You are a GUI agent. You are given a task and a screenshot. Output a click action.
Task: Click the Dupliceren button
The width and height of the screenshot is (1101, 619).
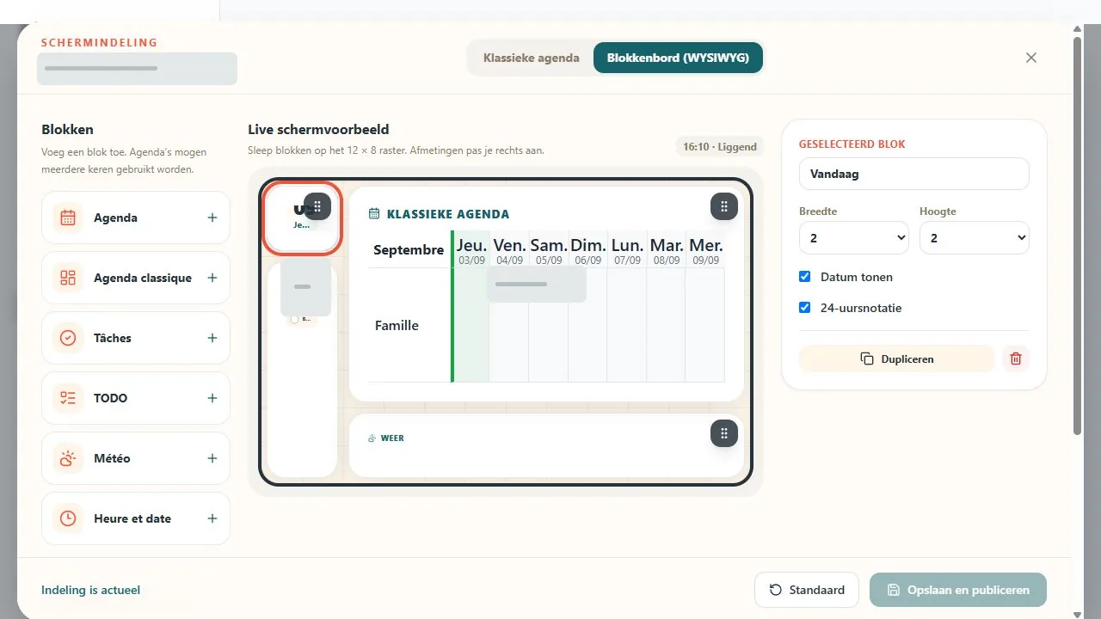coord(897,359)
